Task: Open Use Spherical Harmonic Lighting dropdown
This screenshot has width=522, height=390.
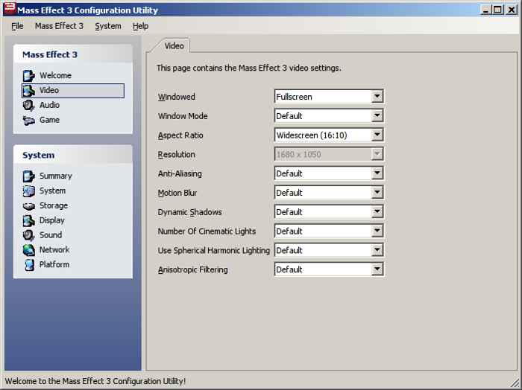Action: click(329, 250)
